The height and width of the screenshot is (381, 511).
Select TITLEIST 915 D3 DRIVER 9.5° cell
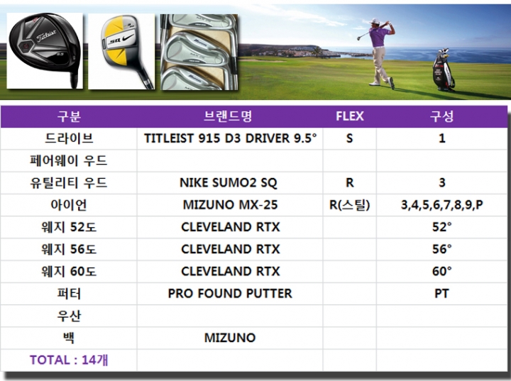point(230,138)
